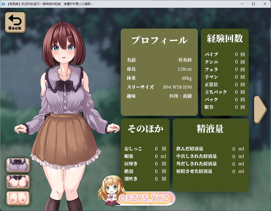Click the app icon in title bar
Viewport: 271px width, 211px height.
(x=3, y=4)
